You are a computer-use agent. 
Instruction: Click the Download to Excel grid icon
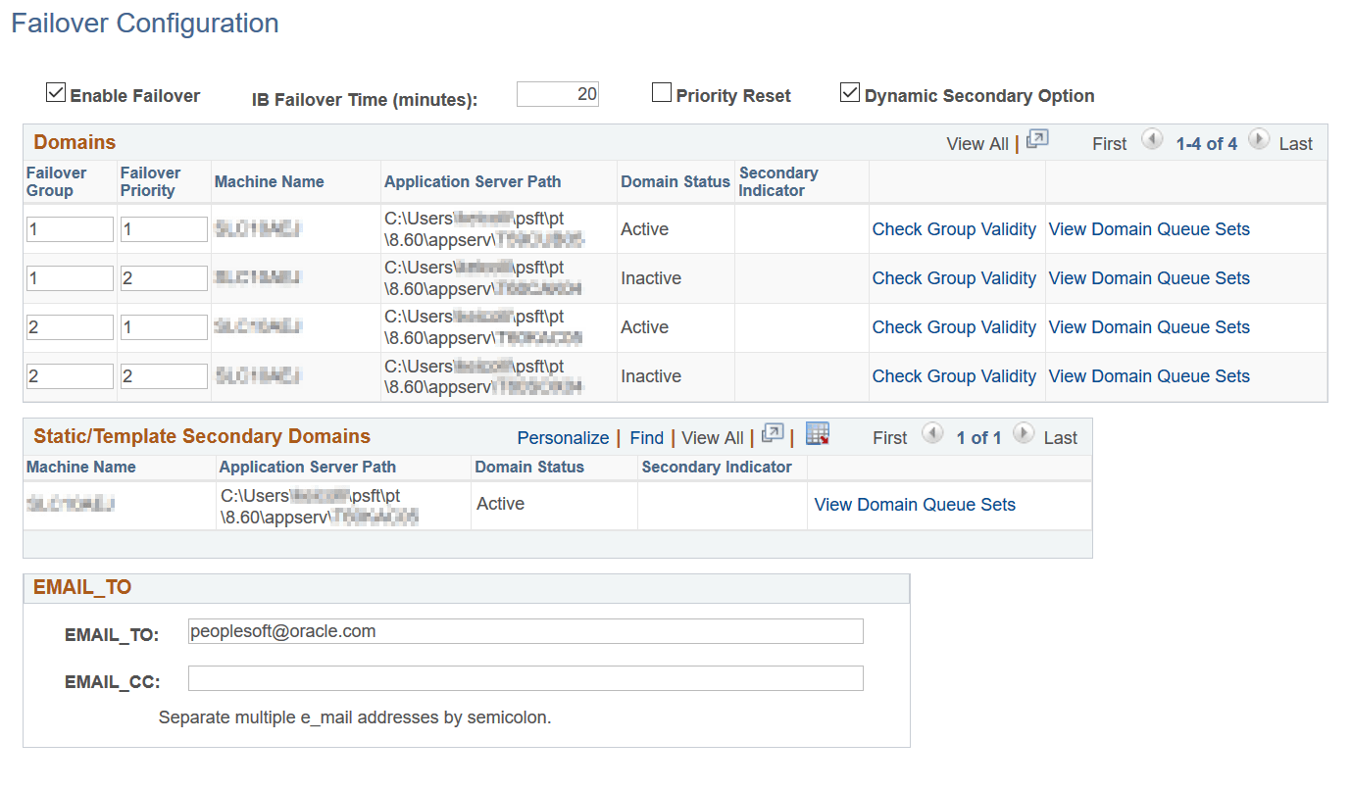818,433
